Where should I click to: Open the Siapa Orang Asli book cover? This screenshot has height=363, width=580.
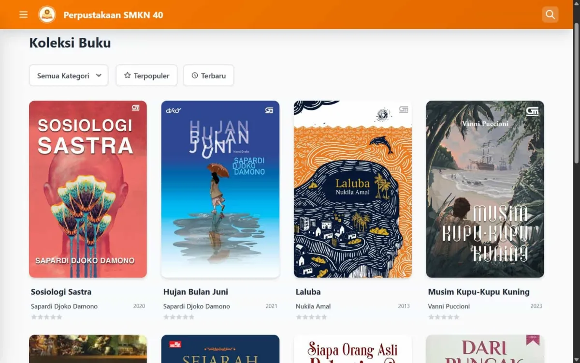click(x=353, y=349)
